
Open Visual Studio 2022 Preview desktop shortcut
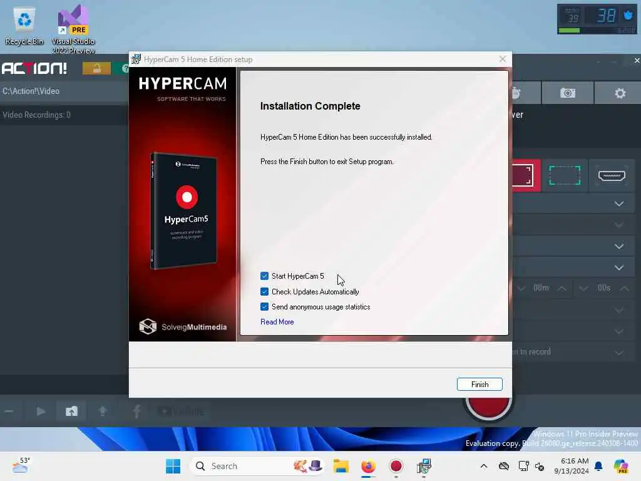tap(73, 29)
